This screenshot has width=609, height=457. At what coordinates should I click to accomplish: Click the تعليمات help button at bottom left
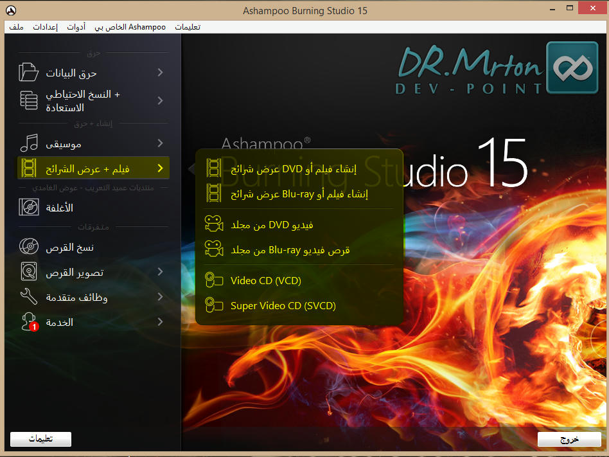(40, 439)
